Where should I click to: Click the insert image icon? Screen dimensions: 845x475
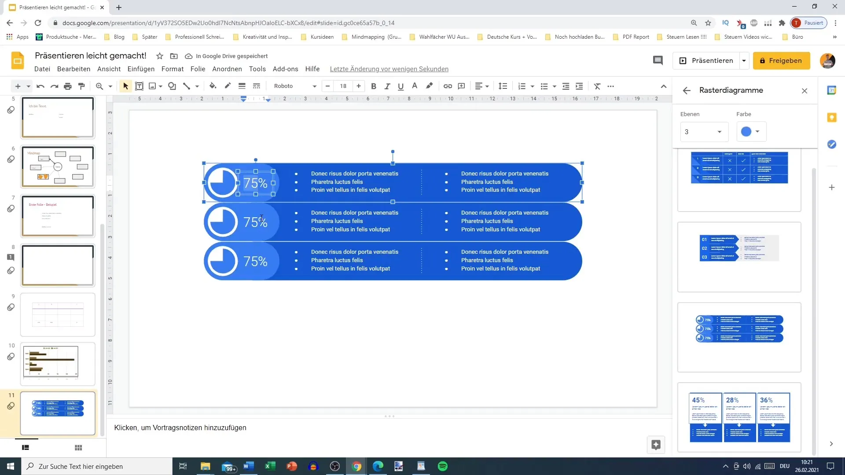pos(152,86)
